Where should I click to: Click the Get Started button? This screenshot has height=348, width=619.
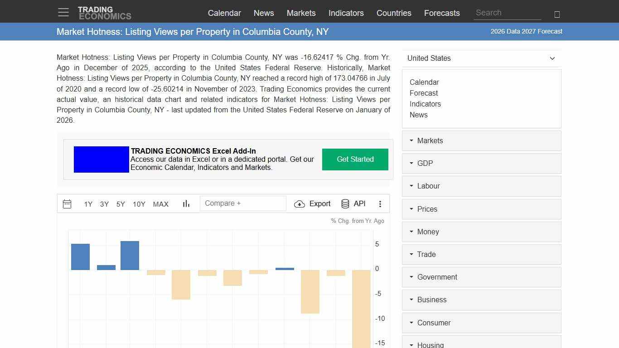pyautogui.click(x=355, y=159)
